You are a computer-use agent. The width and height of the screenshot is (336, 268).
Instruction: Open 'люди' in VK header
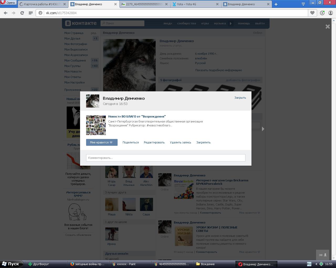point(168,23)
